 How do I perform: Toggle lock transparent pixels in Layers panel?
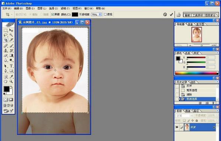pos(184,121)
